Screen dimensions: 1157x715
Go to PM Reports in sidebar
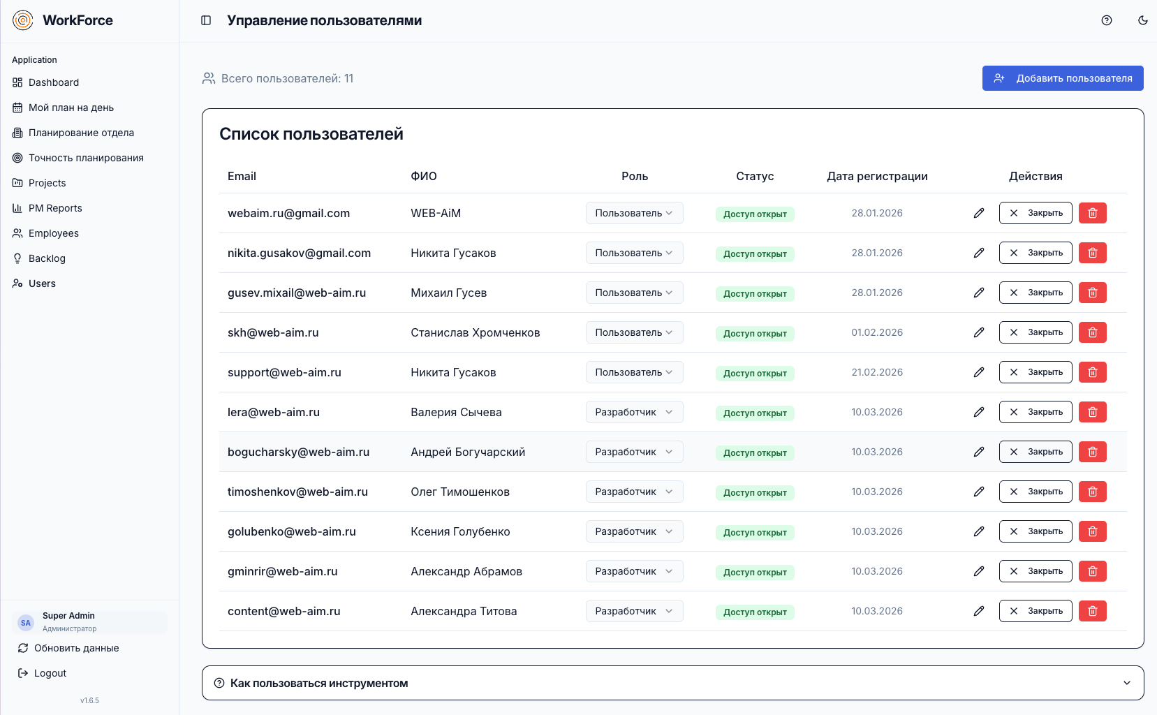tap(55, 208)
